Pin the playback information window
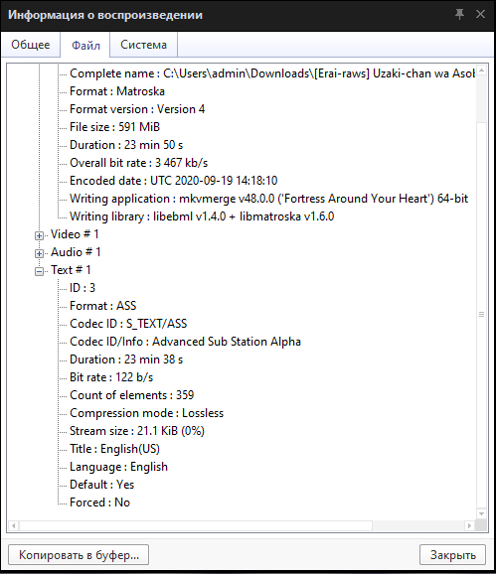The width and height of the screenshot is (496, 574). pos(459,14)
